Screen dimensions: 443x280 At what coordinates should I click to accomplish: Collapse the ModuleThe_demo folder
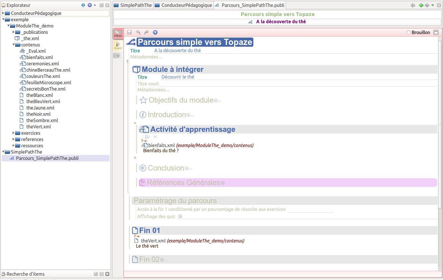[x=8, y=26]
